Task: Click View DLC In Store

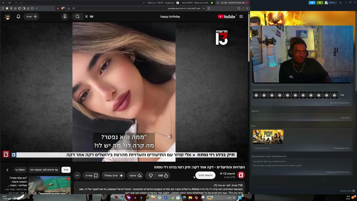Action: (x=262, y=148)
